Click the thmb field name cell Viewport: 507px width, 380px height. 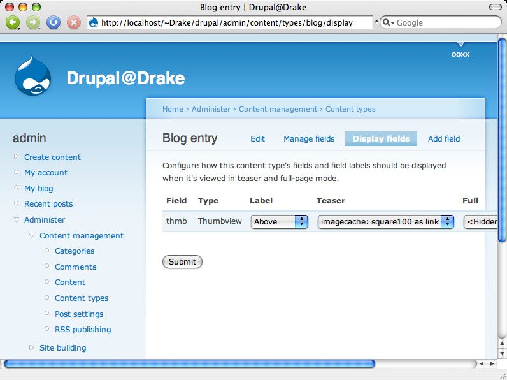tap(176, 221)
